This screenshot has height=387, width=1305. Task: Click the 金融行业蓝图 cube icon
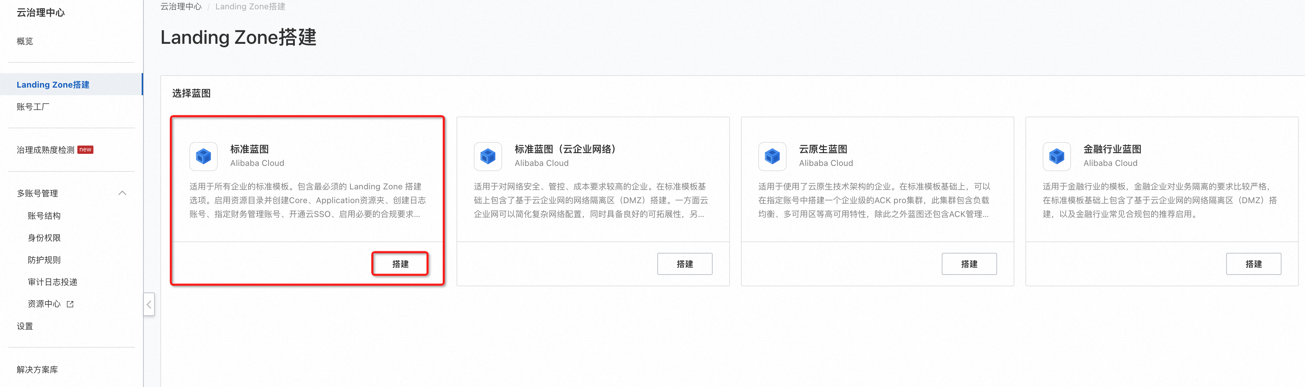[1056, 156]
